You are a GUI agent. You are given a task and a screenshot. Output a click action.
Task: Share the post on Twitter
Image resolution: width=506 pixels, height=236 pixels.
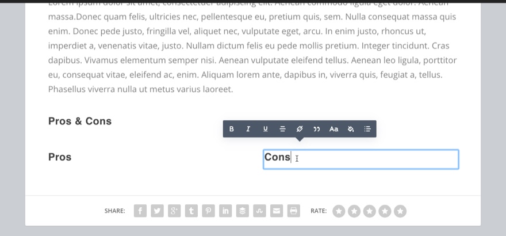coord(157,211)
